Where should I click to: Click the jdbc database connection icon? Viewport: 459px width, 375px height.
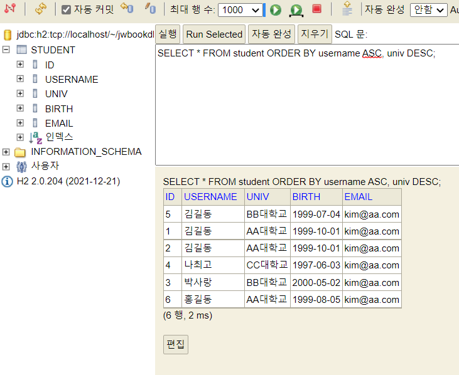pyautogui.click(x=8, y=34)
